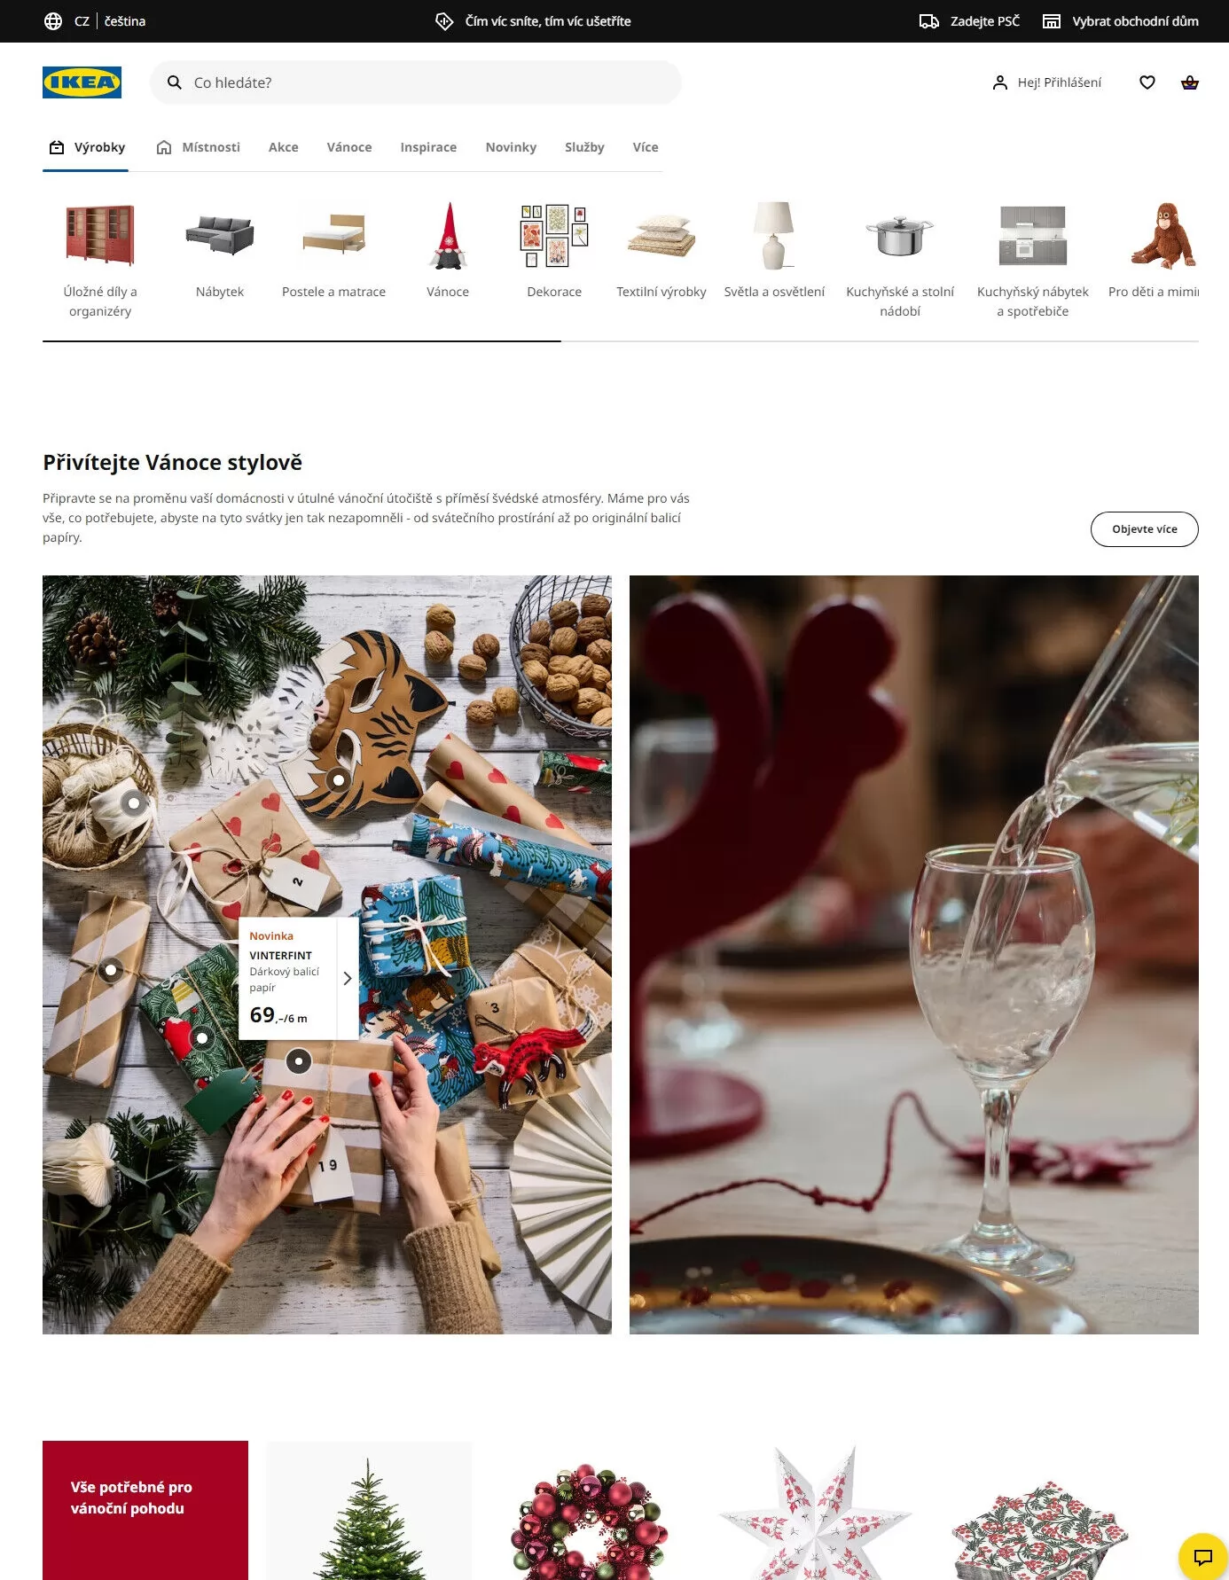Open the wishlist heart icon

(1147, 82)
